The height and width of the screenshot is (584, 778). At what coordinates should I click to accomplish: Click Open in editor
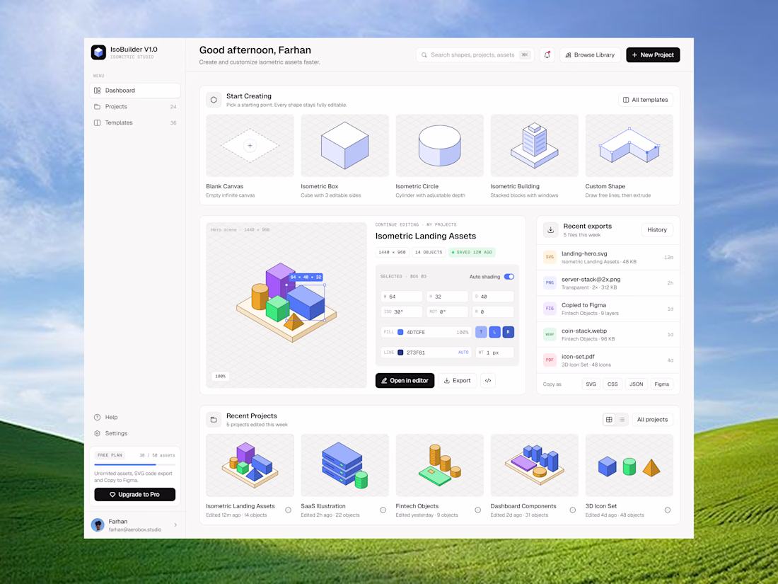click(x=405, y=380)
